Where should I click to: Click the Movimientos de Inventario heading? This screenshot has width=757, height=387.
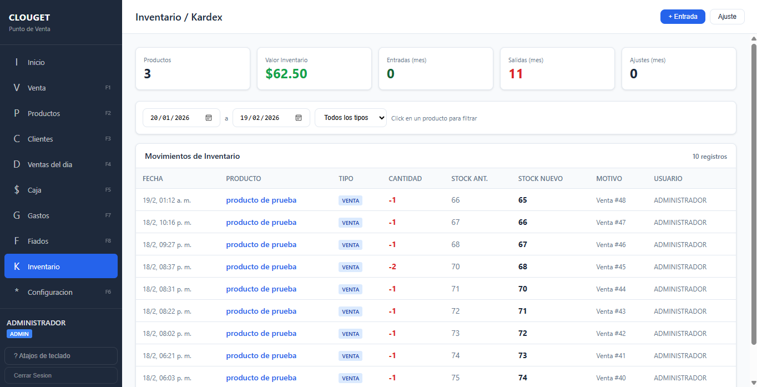(192, 156)
